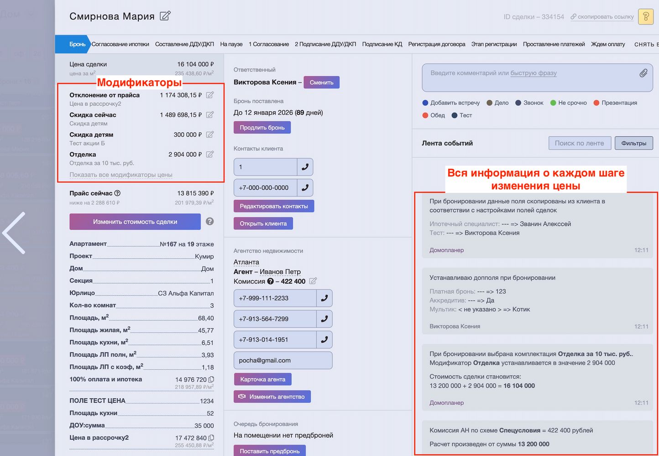
Task: Edit Отклонение от прайса modifier value
Action: pyautogui.click(x=210, y=95)
